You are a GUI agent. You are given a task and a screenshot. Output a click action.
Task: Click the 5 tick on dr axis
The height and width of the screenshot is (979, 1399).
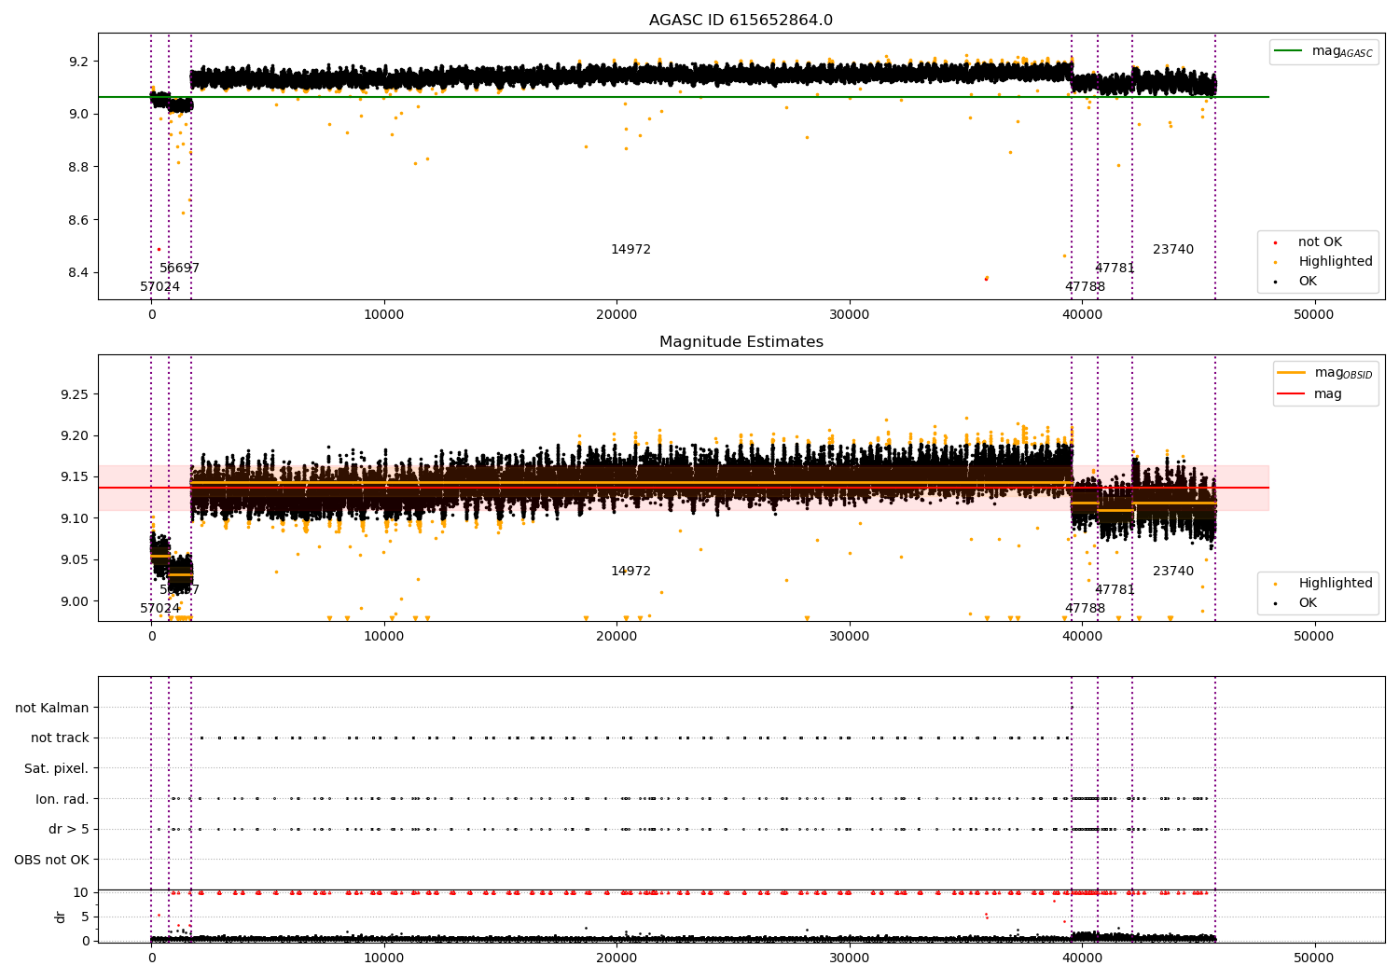click(x=86, y=917)
